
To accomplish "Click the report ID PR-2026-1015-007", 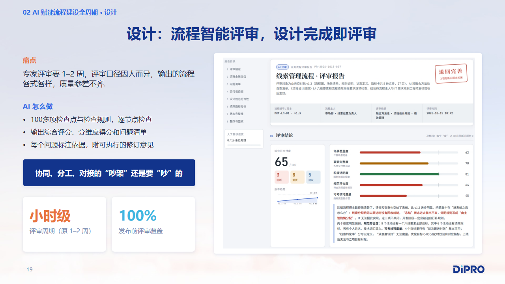I will (328, 67).
